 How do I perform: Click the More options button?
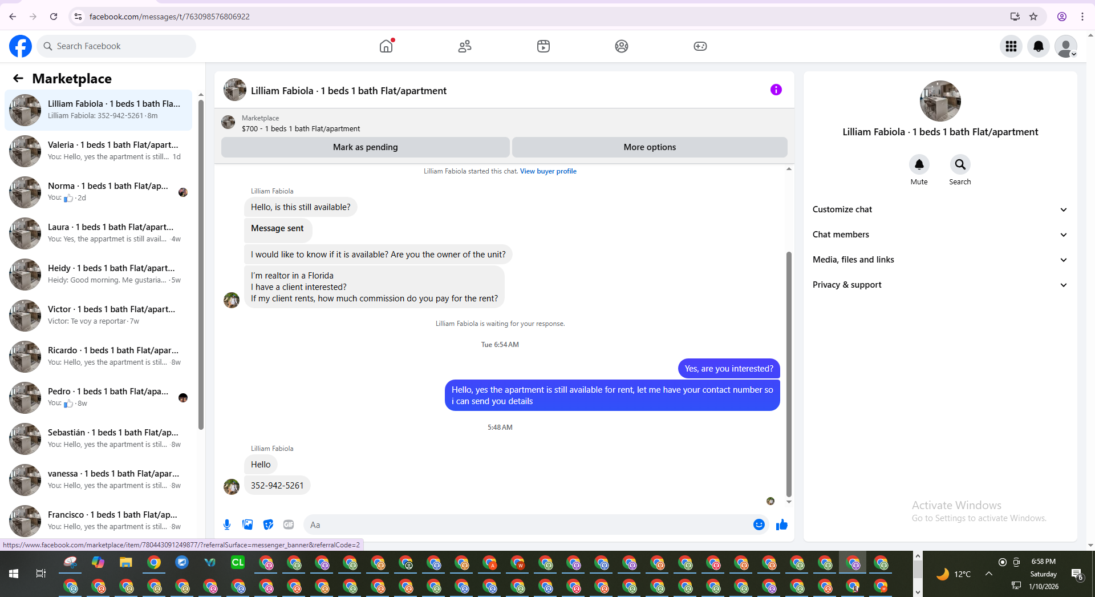650,147
